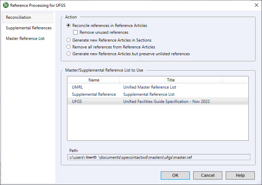Select the Supplemental Reference row name
The width and height of the screenshot is (262, 185).
tap(94, 94)
